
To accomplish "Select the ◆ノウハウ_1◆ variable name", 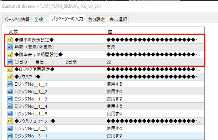I will pyautogui.click(x=27, y=77).
